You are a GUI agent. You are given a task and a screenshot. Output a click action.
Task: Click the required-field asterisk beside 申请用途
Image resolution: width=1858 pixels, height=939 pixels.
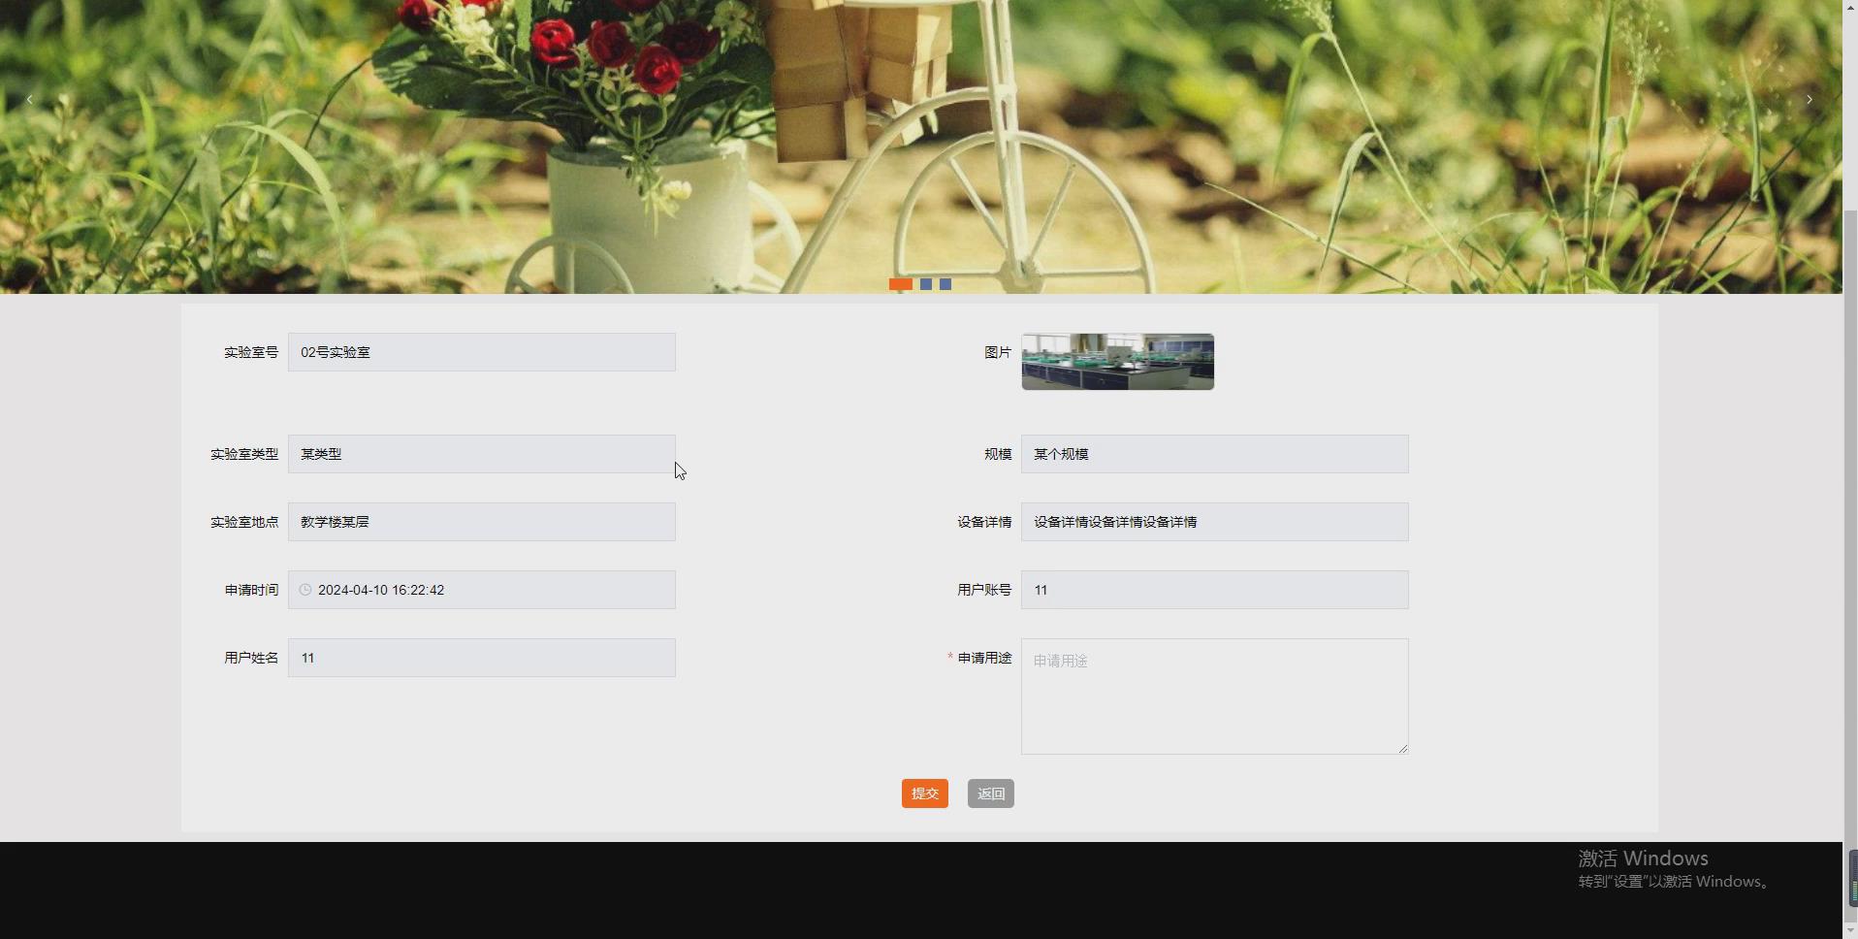tap(948, 658)
